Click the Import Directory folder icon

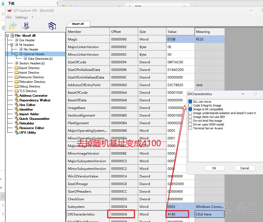(x=16, y=72)
